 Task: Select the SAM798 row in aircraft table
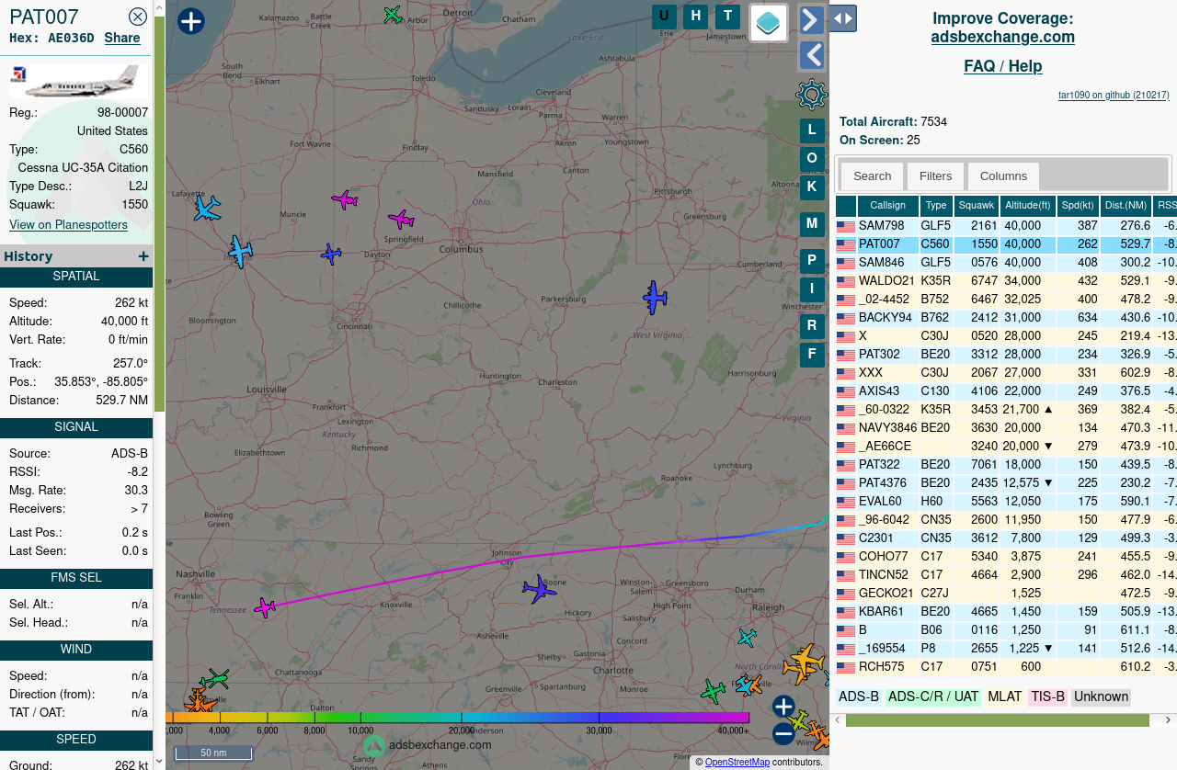[x=1006, y=226]
